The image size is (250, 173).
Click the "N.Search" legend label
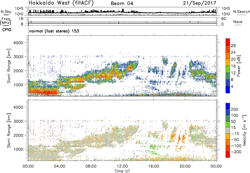tap(241, 12)
